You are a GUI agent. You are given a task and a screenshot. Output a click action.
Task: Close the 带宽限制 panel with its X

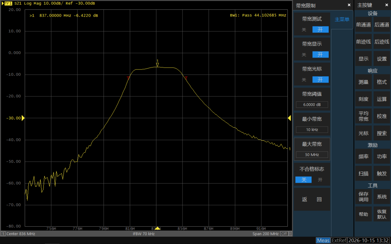click(x=349, y=5)
